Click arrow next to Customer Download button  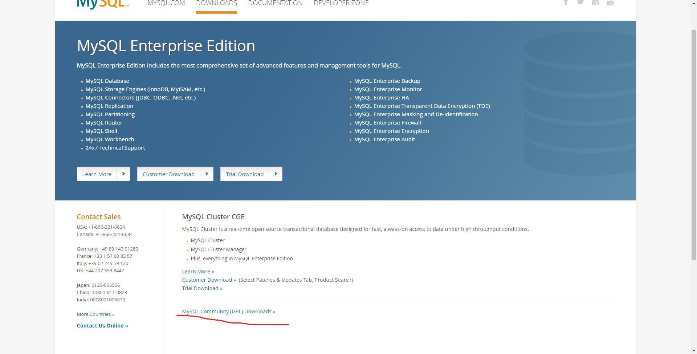pos(207,174)
